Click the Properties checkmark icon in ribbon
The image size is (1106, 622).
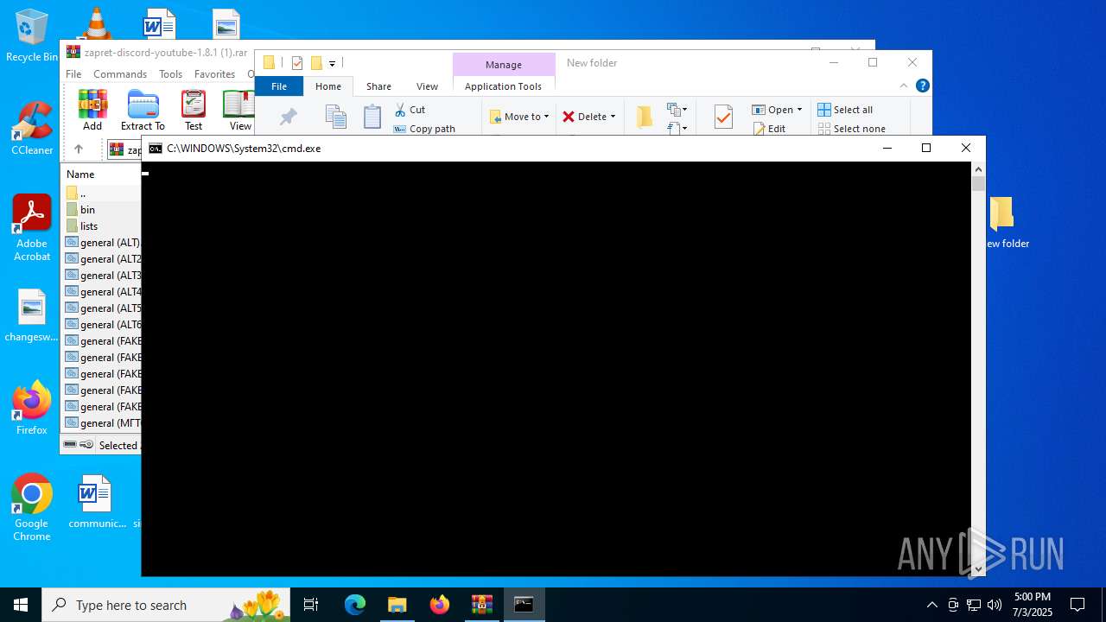point(723,117)
